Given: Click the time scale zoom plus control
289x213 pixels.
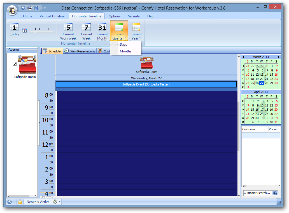Looking at the screenshot, I should (47, 197).
